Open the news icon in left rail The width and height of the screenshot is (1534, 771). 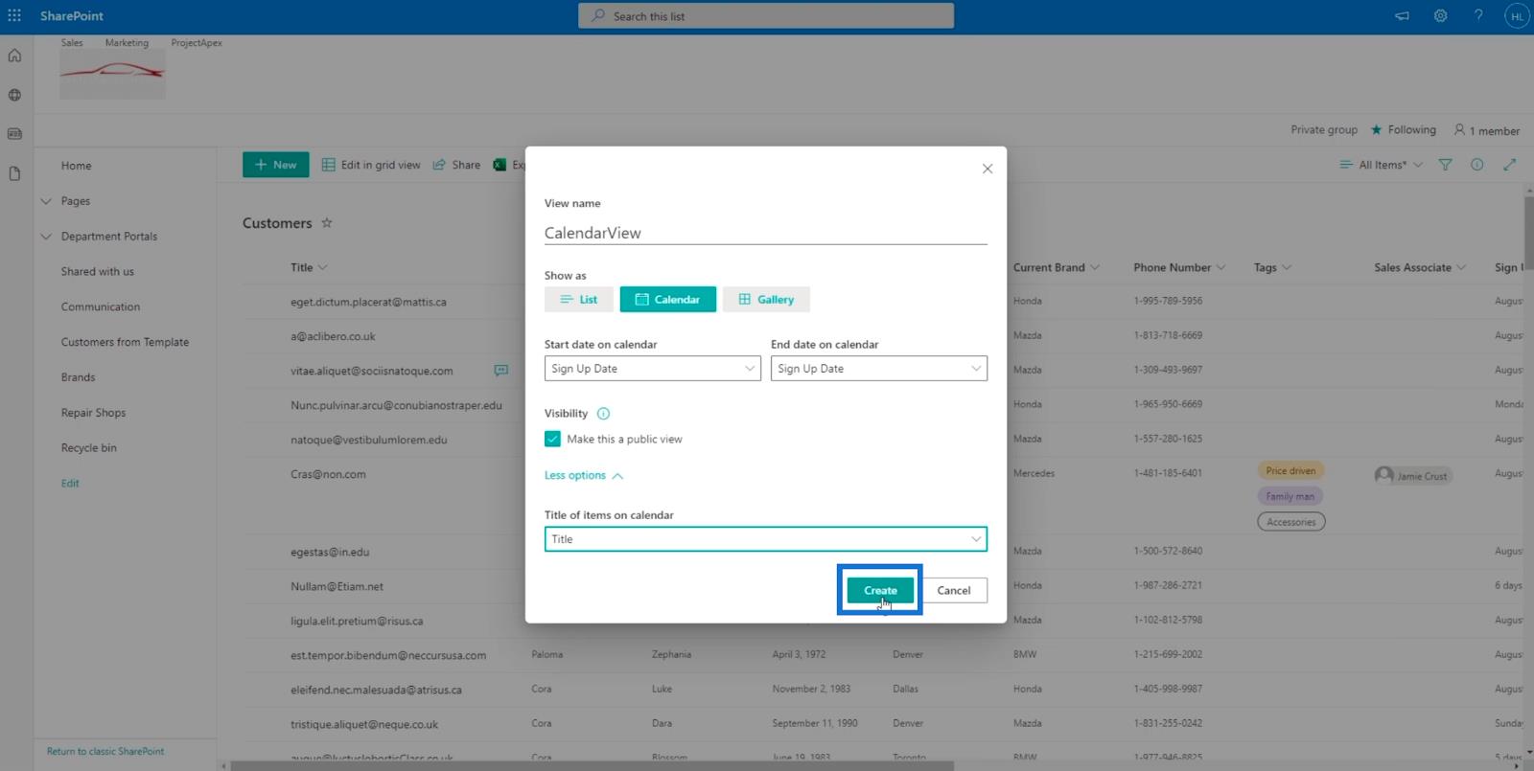pyautogui.click(x=14, y=134)
